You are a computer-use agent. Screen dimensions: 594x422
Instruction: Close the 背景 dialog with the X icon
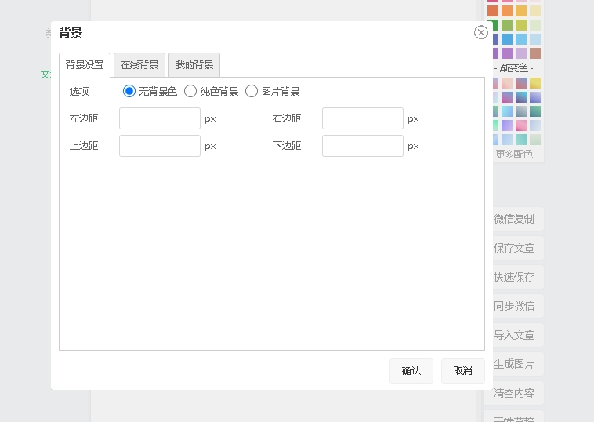pyautogui.click(x=481, y=32)
